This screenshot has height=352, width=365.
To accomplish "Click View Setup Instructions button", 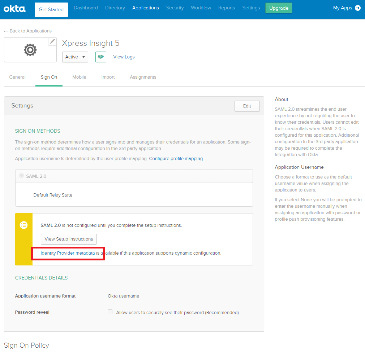I will pos(69,239).
